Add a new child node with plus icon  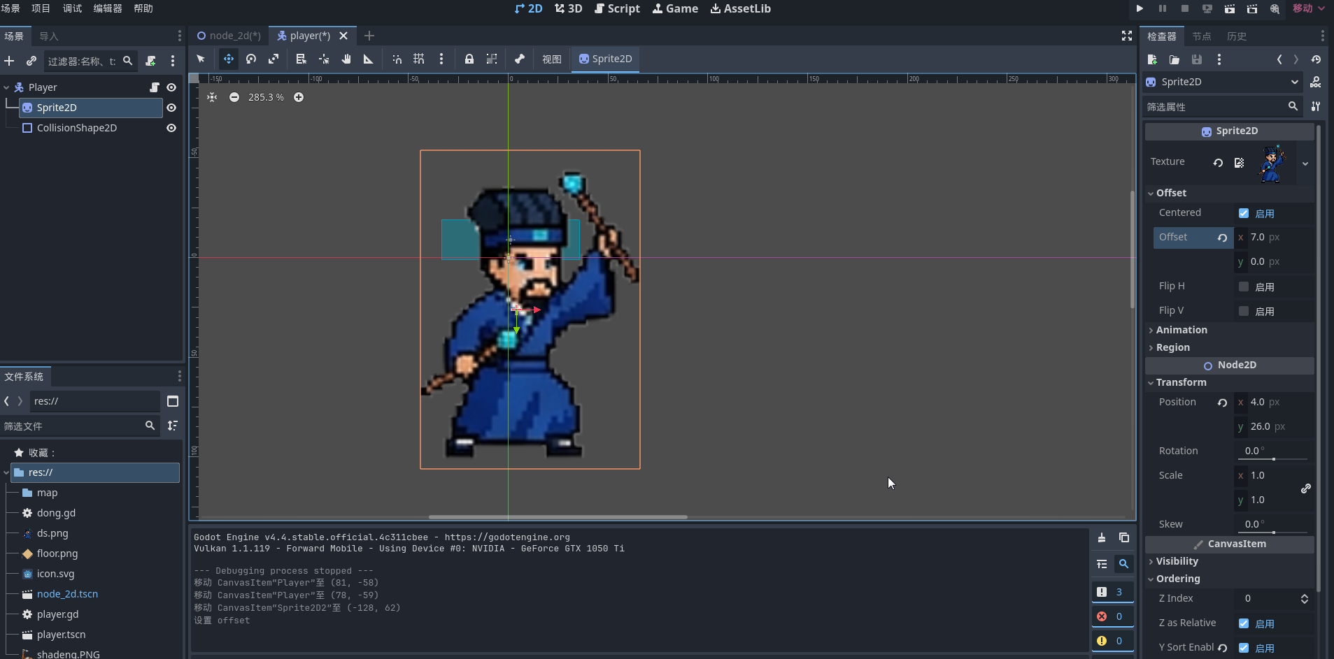tap(9, 61)
